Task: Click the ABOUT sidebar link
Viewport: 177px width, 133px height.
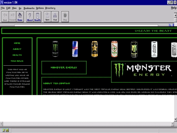Action: pos(17,49)
